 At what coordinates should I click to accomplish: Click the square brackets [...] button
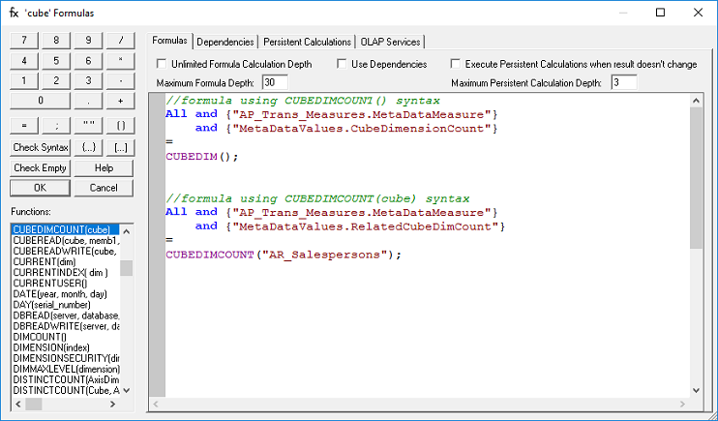click(x=120, y=147)
